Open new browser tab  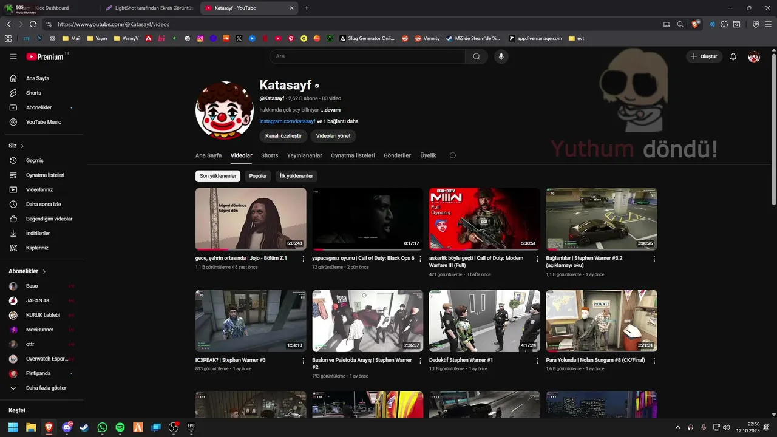(x=307, y=8)
